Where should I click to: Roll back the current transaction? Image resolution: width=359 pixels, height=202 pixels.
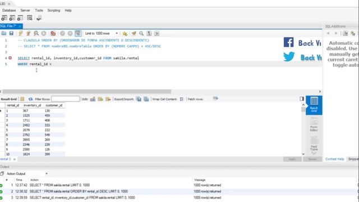click(x=70, y=34)
